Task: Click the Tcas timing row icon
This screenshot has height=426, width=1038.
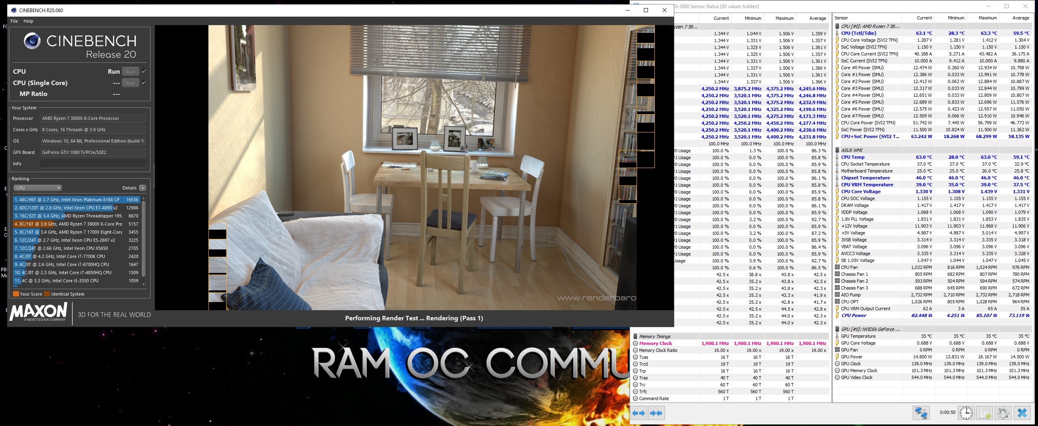Action: 635,357
